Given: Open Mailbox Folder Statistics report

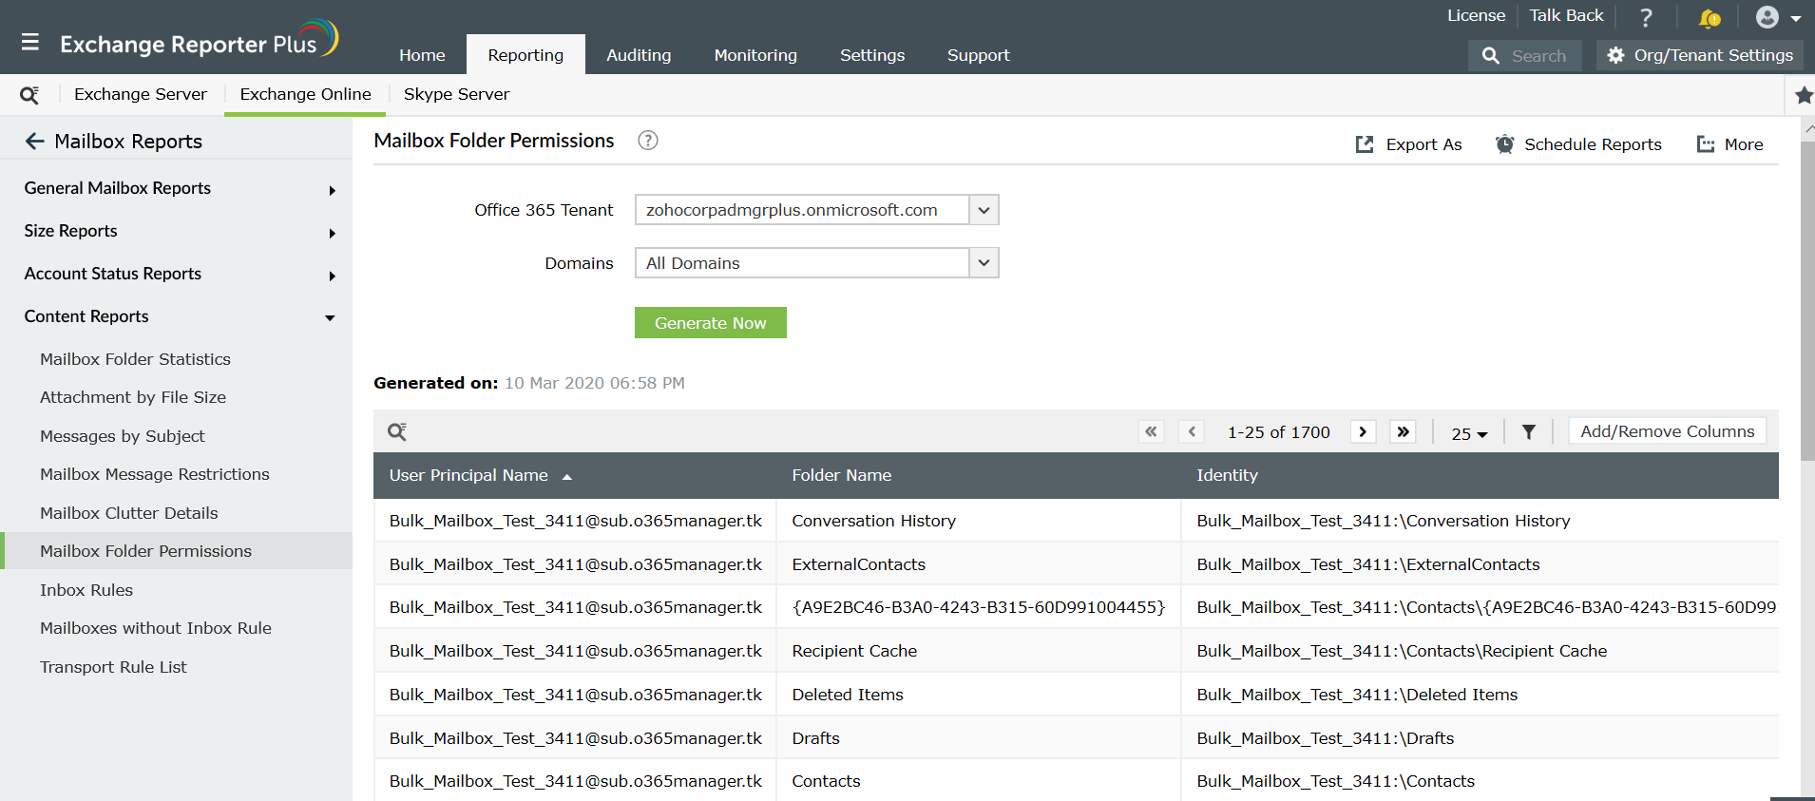Looking at the screenshot, I should click(x=135, y=359).
